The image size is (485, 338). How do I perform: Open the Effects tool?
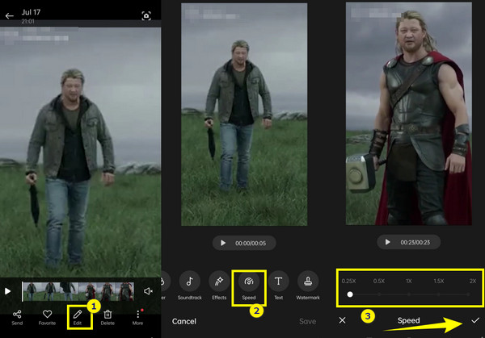219,286
